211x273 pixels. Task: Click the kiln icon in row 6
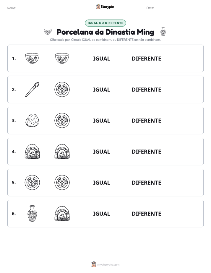(62, 213)
